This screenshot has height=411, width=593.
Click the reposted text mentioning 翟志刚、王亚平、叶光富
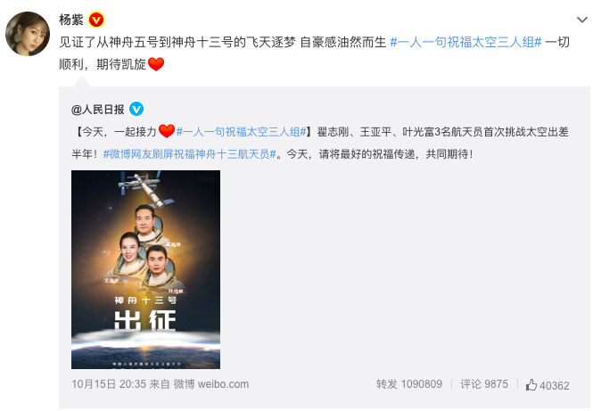pyautogui.click(x=442, y=132)
